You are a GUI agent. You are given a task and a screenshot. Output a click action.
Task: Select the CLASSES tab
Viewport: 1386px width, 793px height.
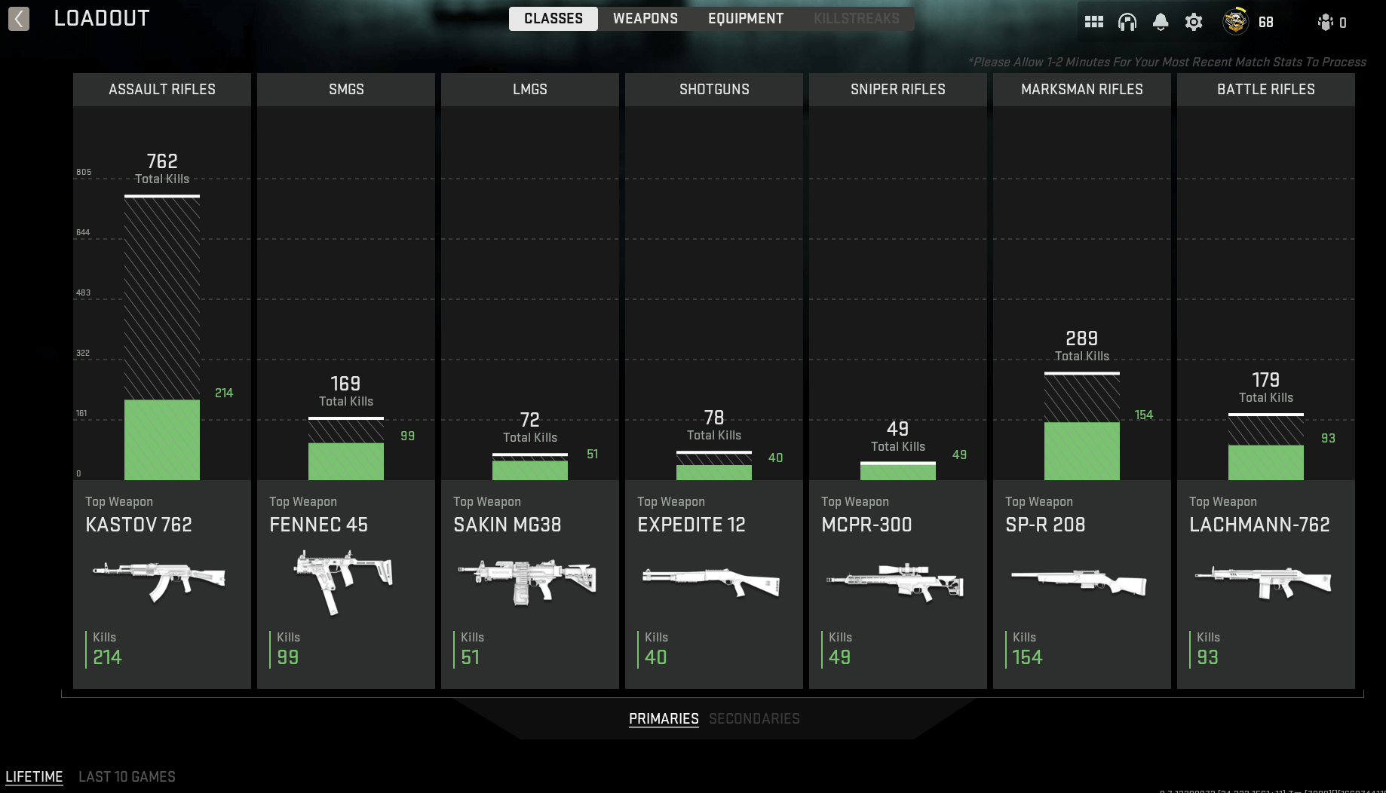coord(553,18)
